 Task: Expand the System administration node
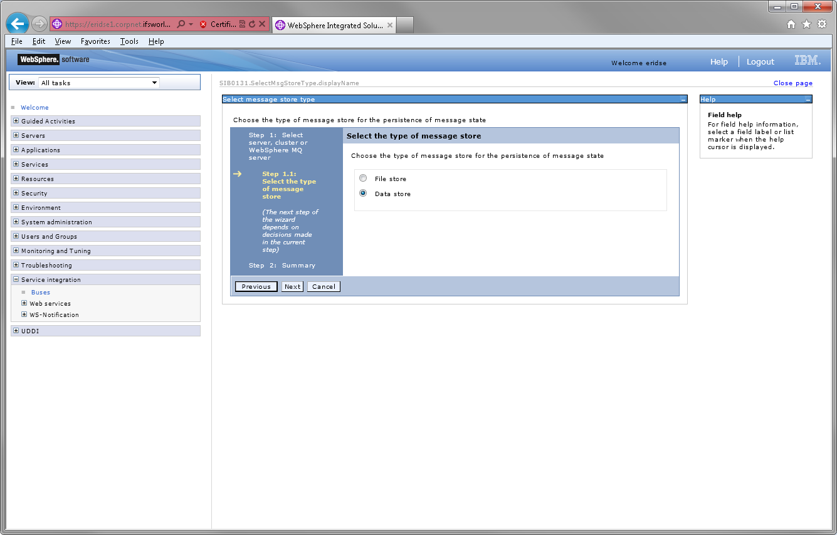coord(16,222)
